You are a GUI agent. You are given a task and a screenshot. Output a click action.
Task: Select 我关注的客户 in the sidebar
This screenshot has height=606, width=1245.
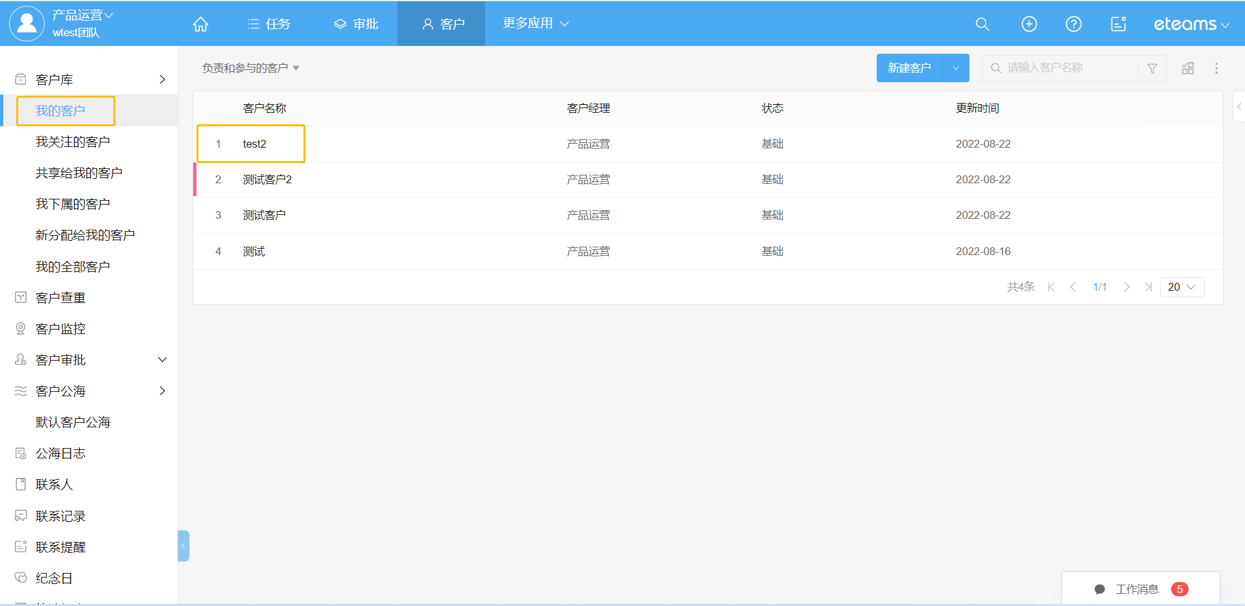(x=73, y=142)
